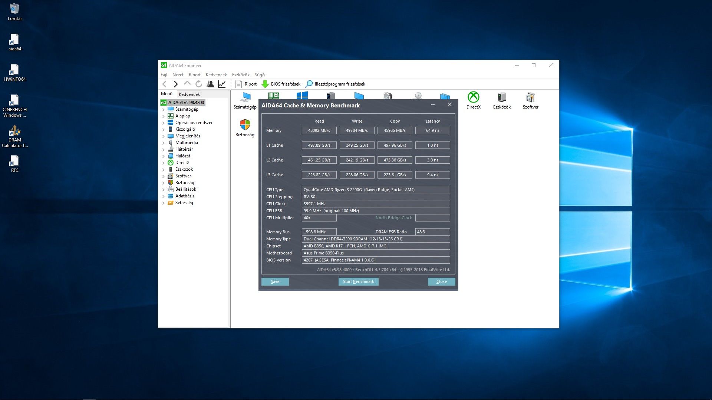Select Beállítások in the tree

pos(185,189)
